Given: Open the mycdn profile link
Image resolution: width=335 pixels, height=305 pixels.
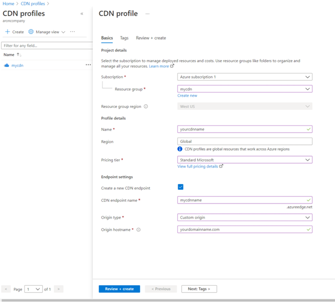Looking at the screenshot, I should pos(17,66).
